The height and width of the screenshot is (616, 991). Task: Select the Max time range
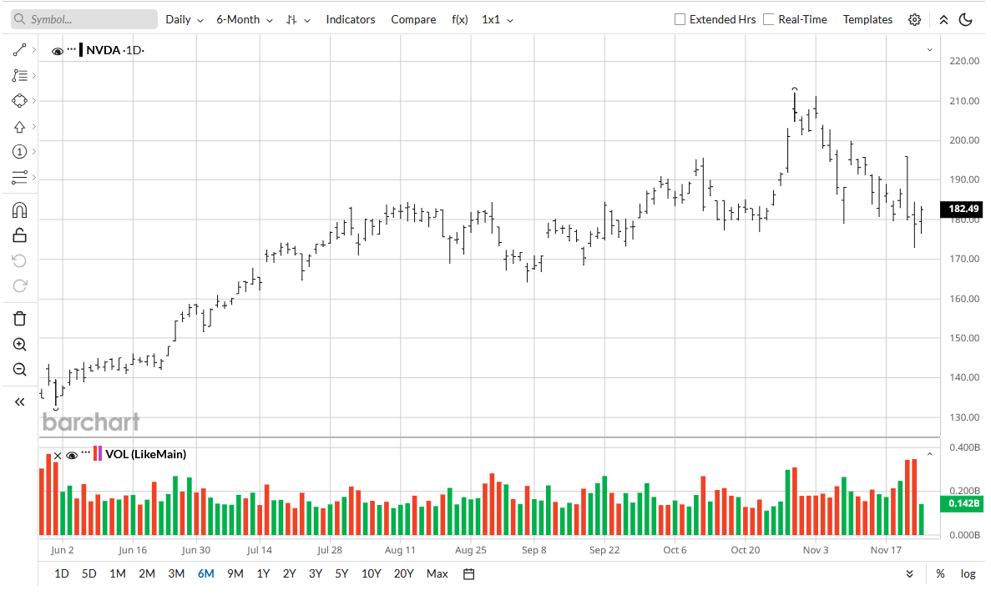pos(437,574)
